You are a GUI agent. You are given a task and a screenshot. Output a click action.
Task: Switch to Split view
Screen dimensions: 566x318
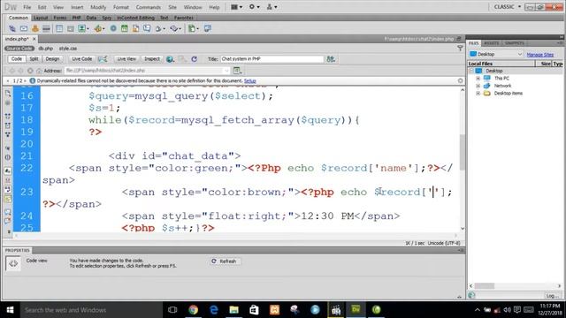coord(34,59)
